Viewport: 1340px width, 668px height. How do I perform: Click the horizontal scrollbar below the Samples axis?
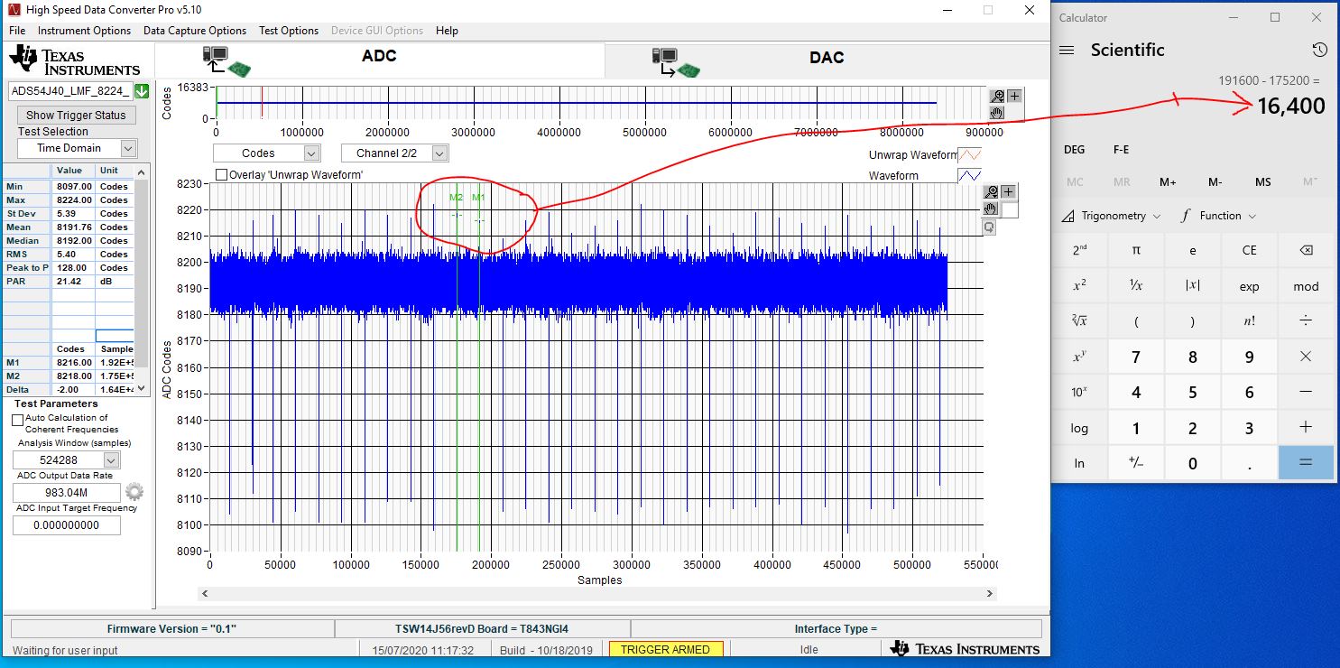tap(597, 594)
